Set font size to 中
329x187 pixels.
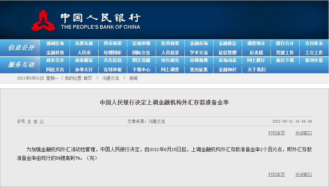click(35, 122)
